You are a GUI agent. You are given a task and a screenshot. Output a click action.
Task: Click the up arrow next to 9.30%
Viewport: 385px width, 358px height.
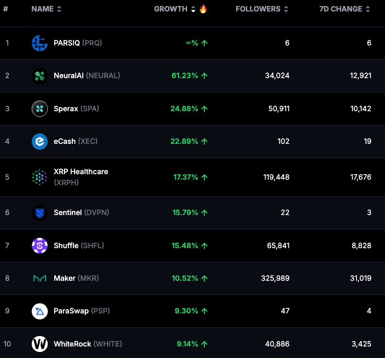[204, 311]
